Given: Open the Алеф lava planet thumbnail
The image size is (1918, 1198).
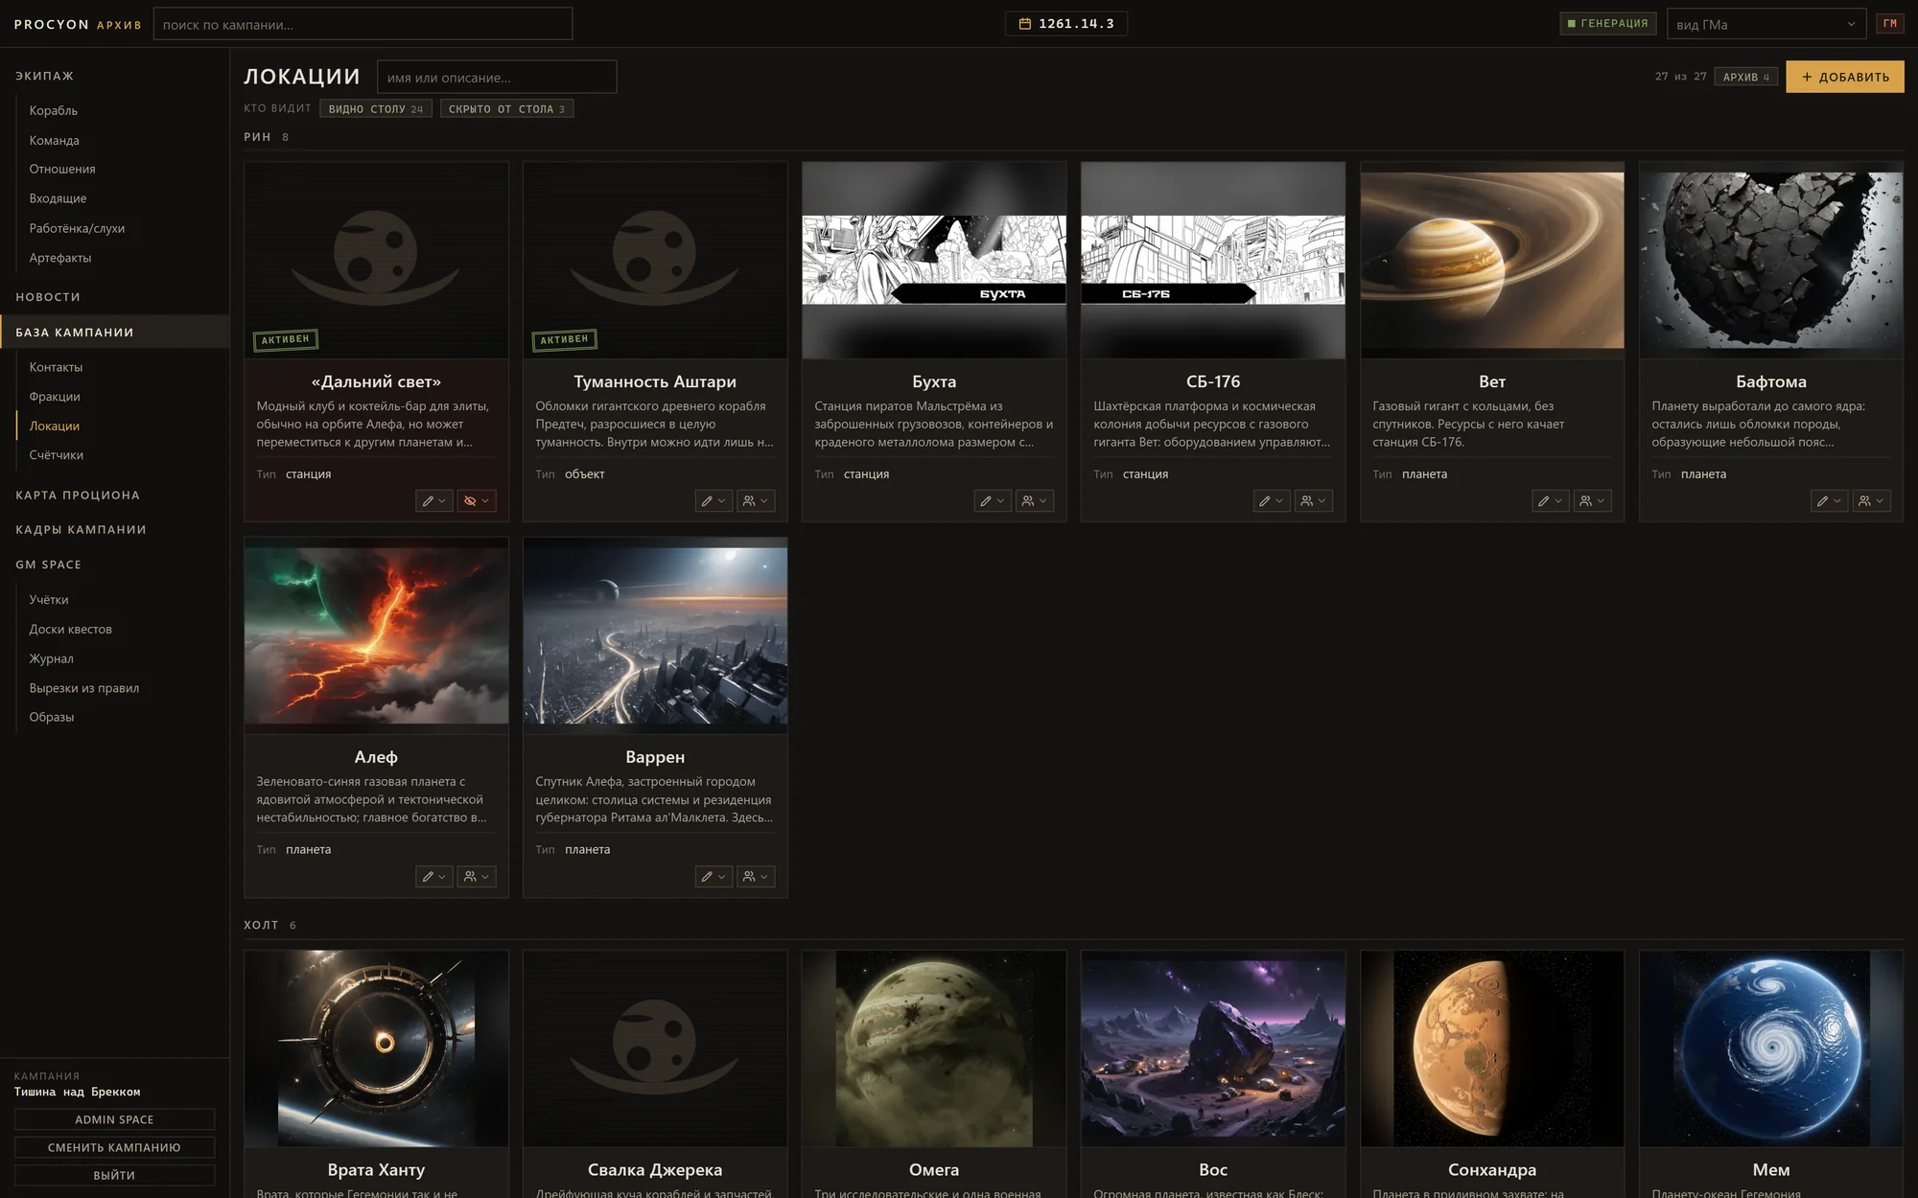Looking at the screenshot, I should coord(376,635).
